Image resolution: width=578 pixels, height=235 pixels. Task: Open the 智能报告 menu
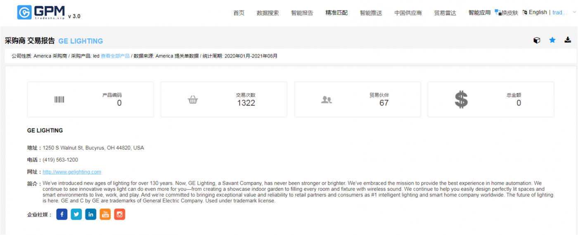302,13
